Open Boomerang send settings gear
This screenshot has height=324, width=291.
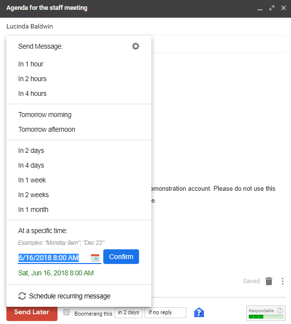pos(136,46)
